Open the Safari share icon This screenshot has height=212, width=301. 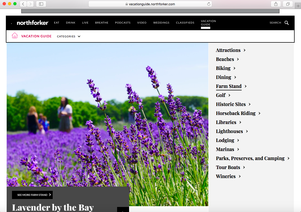coord(276,4)
